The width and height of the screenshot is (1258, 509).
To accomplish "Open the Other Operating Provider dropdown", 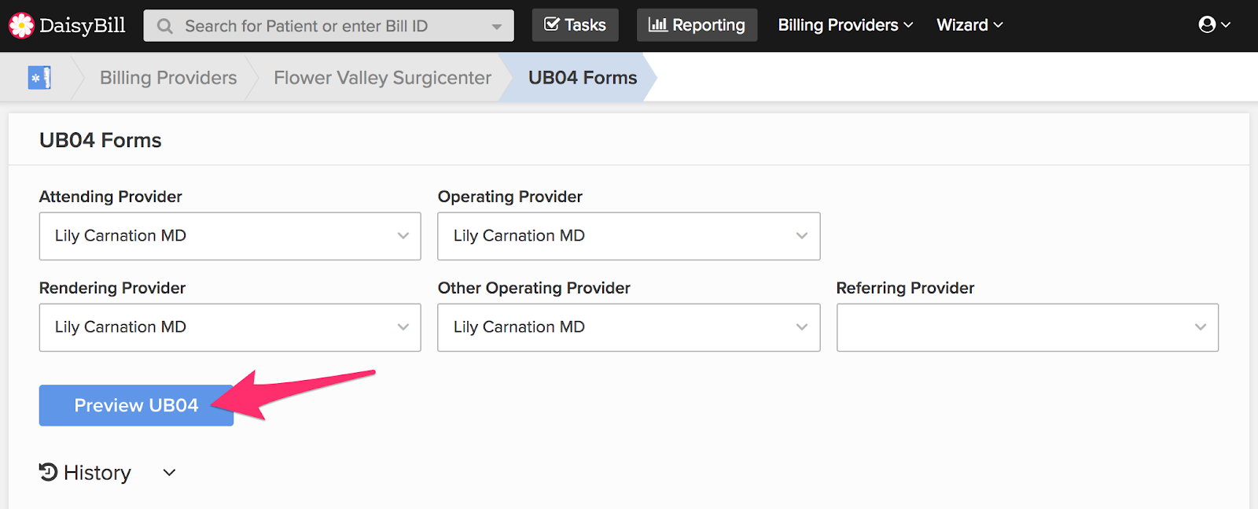I will pyautogui.click(x=628, y=327).
